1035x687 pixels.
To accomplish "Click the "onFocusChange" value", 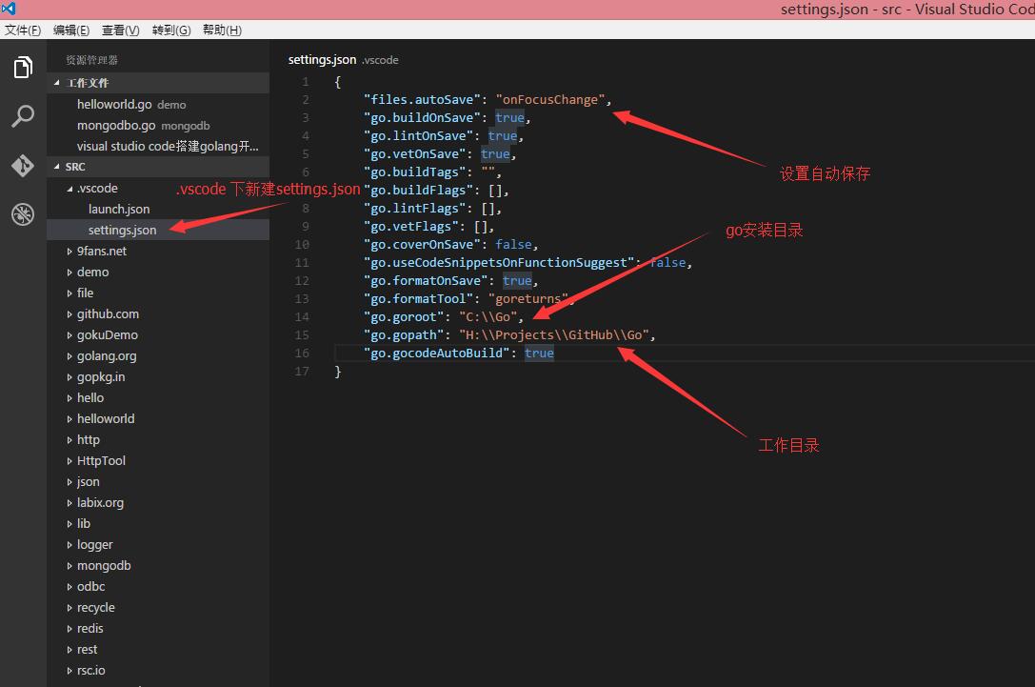I will [x=550, y=100].
